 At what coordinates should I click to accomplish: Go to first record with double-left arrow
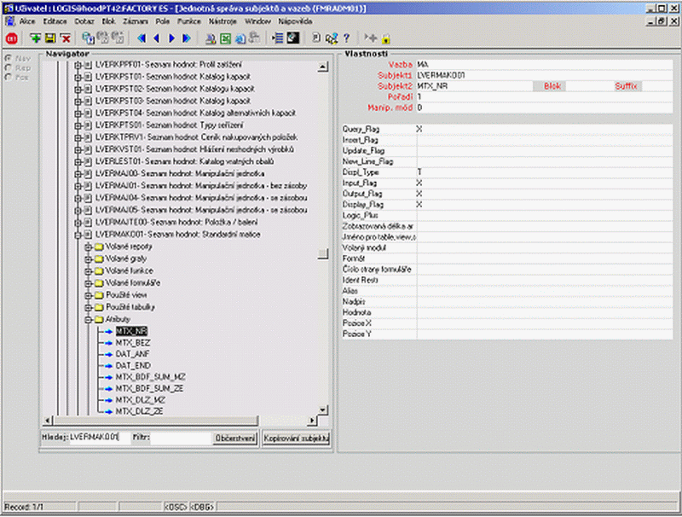[142, 38]
